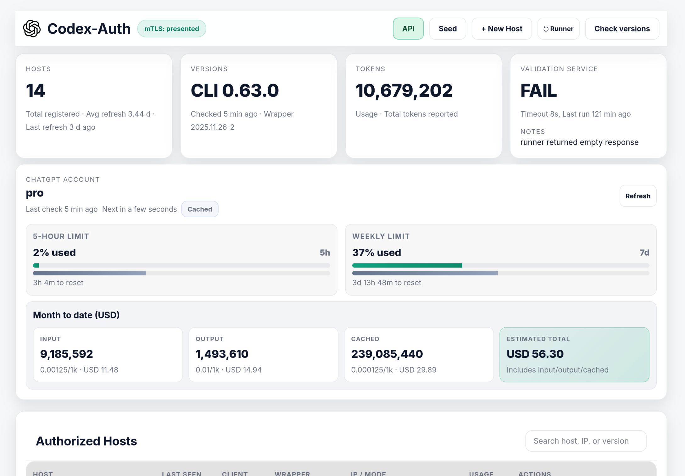Click the OpenAI knot logo icon
685x476 pixels.
(x=32, y=29)
